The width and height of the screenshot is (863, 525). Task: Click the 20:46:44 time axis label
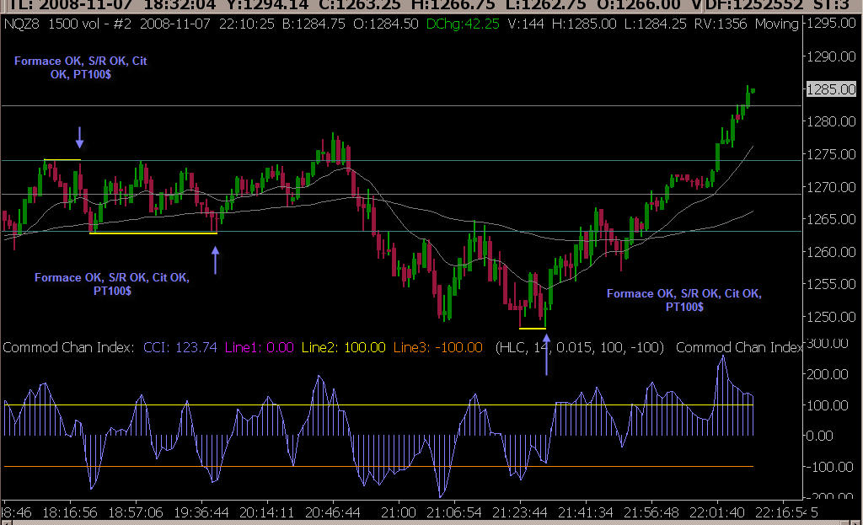[332, 513]
